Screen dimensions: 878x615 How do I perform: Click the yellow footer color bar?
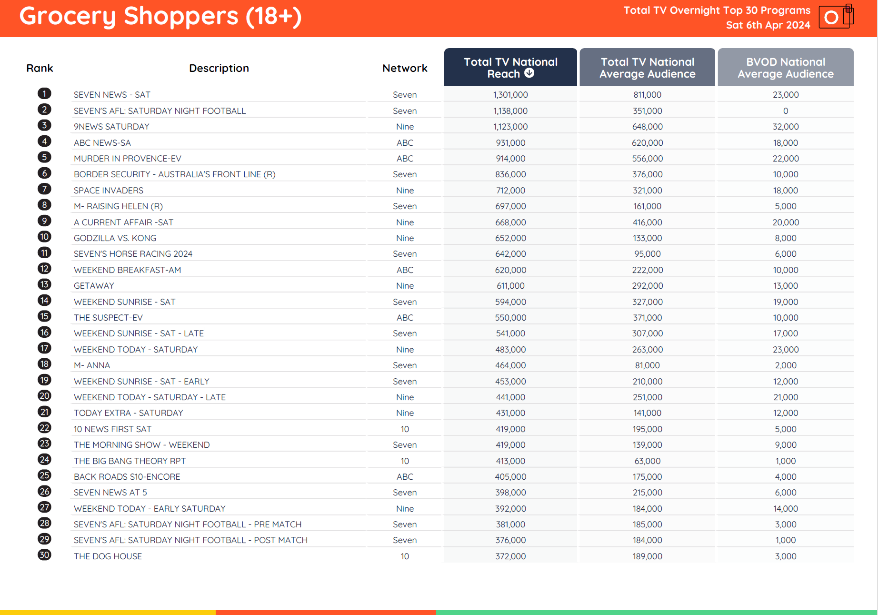108,612
